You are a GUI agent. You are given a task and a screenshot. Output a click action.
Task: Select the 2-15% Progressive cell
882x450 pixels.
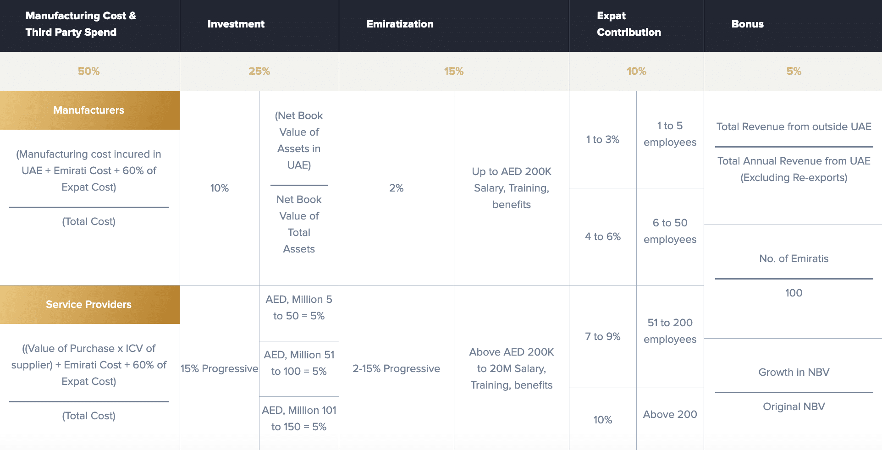pos(396,368)
